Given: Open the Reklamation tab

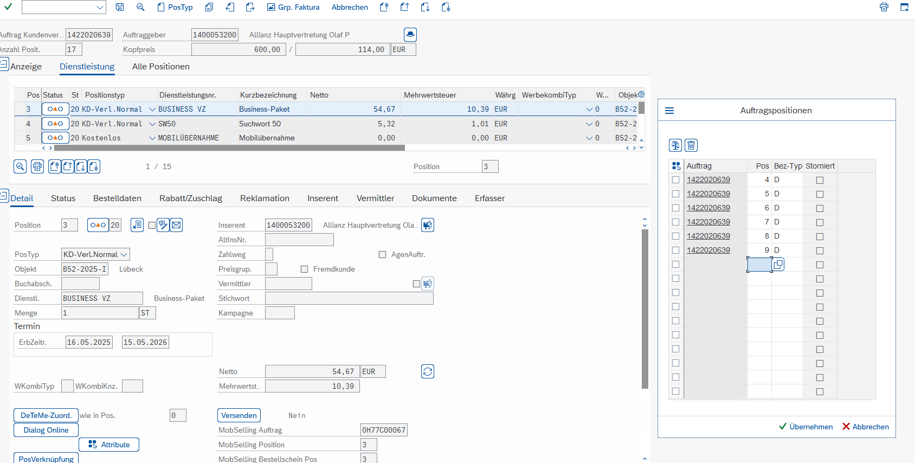Looking at the screenshot, I should pyautogui.click(x=265, y=198).
